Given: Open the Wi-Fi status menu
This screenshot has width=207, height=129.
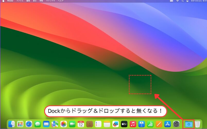Looking at the screenshot, I should point(177,1).
